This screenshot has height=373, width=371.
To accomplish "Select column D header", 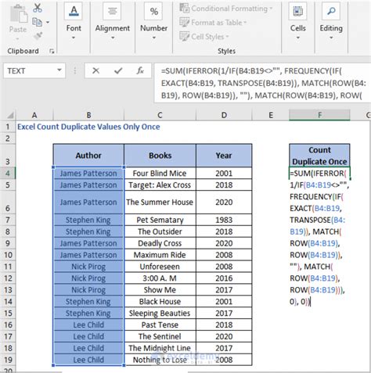I will pyautogui.click(x=224, y=115).
